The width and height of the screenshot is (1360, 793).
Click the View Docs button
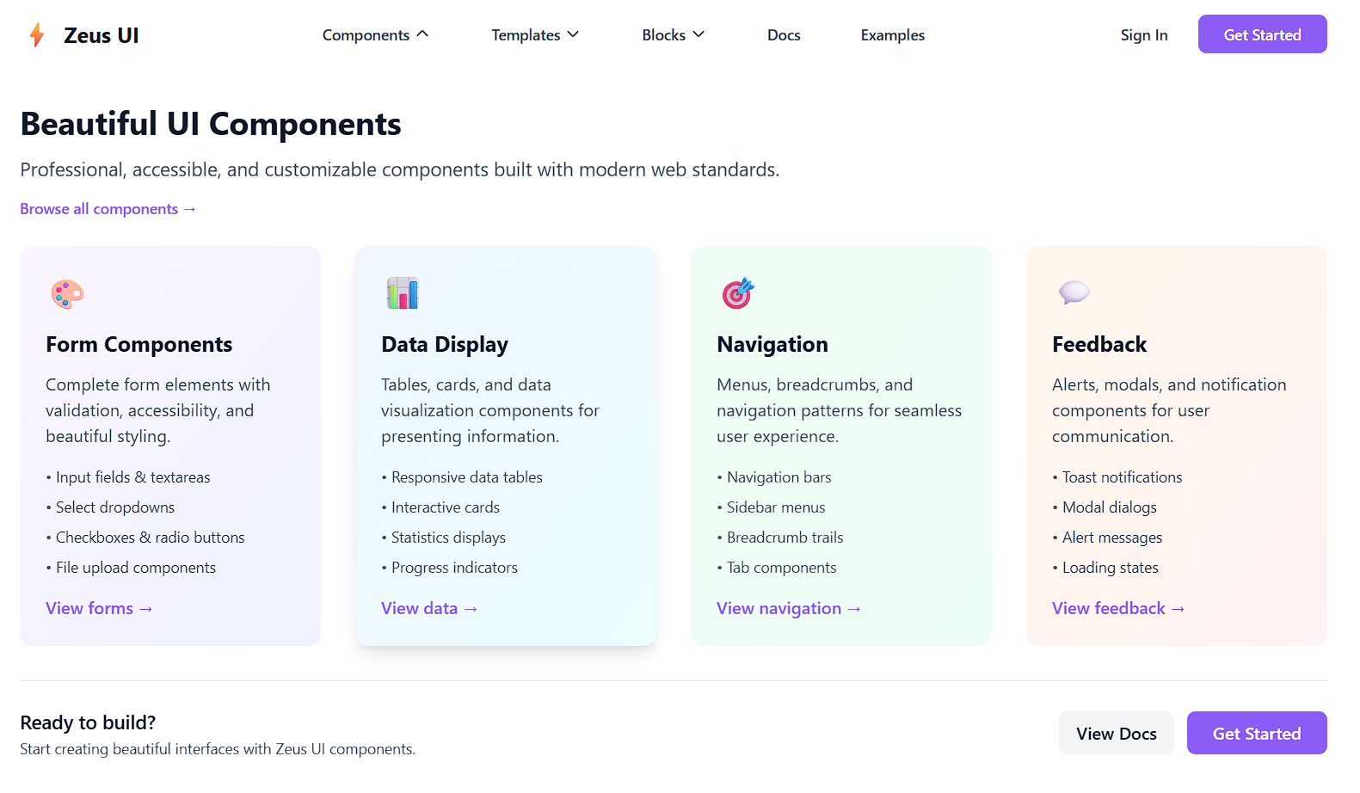(x=1116, y=734)
